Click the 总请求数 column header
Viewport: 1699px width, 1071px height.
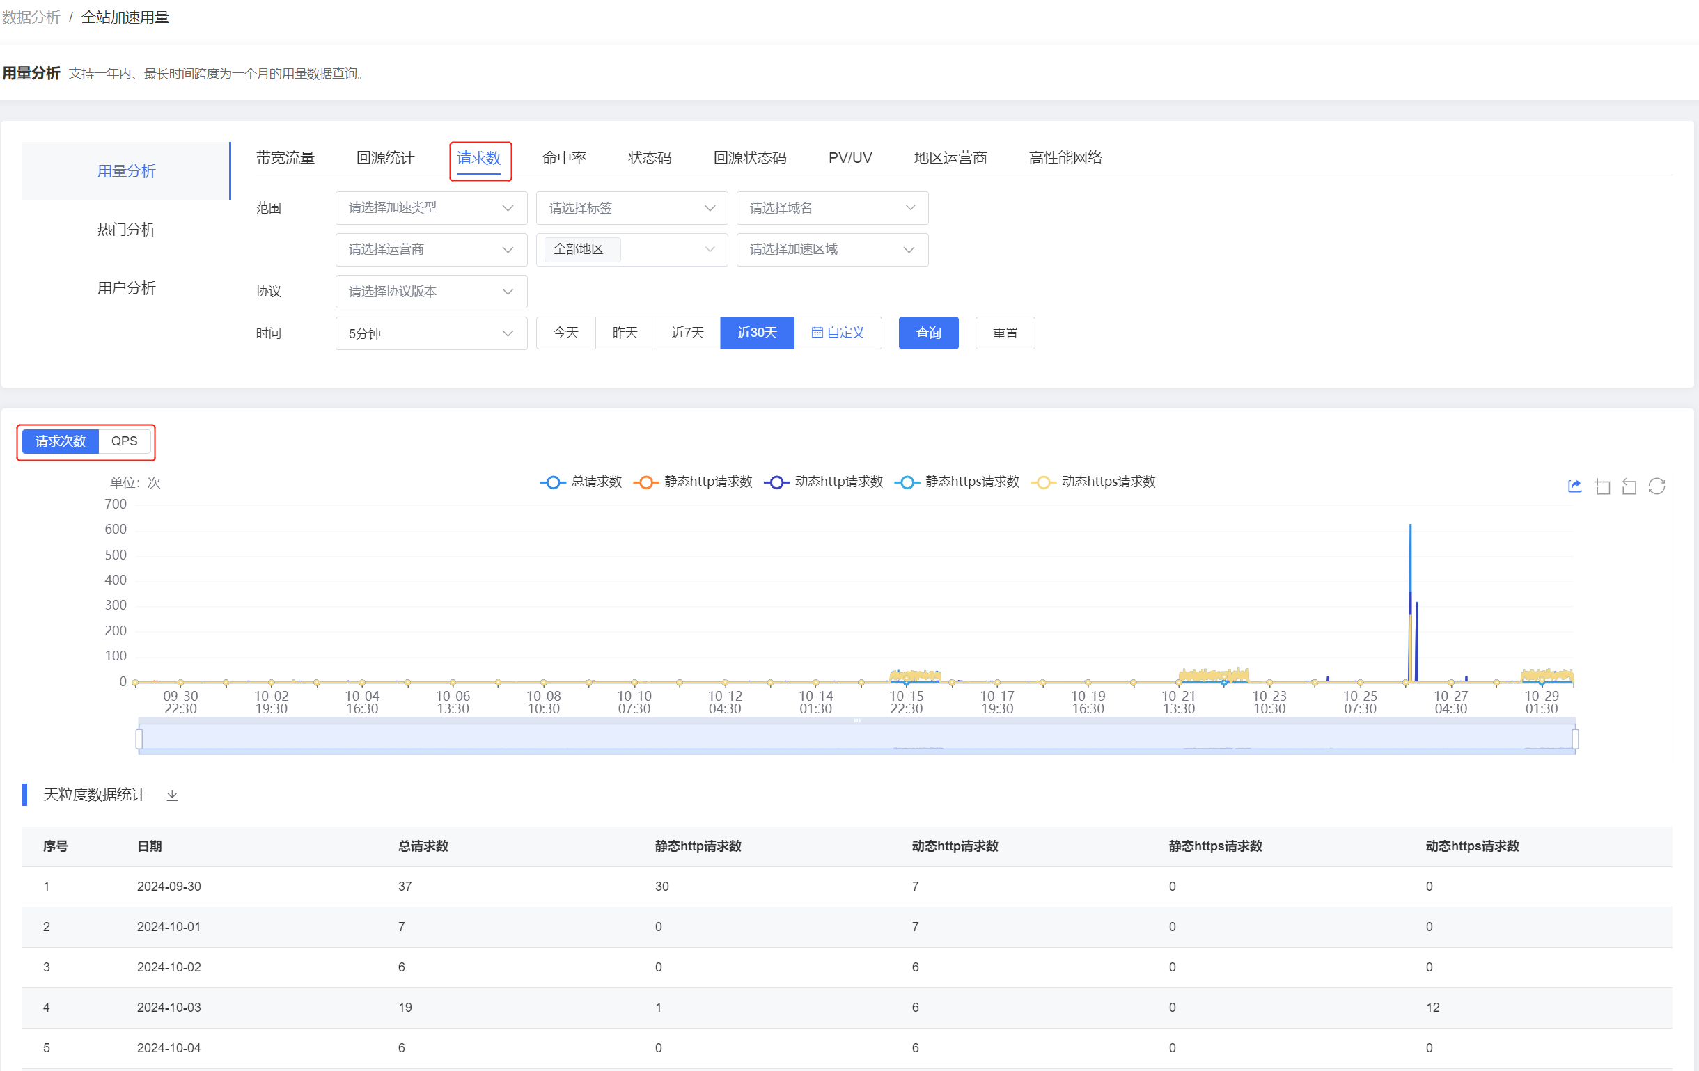423,846
